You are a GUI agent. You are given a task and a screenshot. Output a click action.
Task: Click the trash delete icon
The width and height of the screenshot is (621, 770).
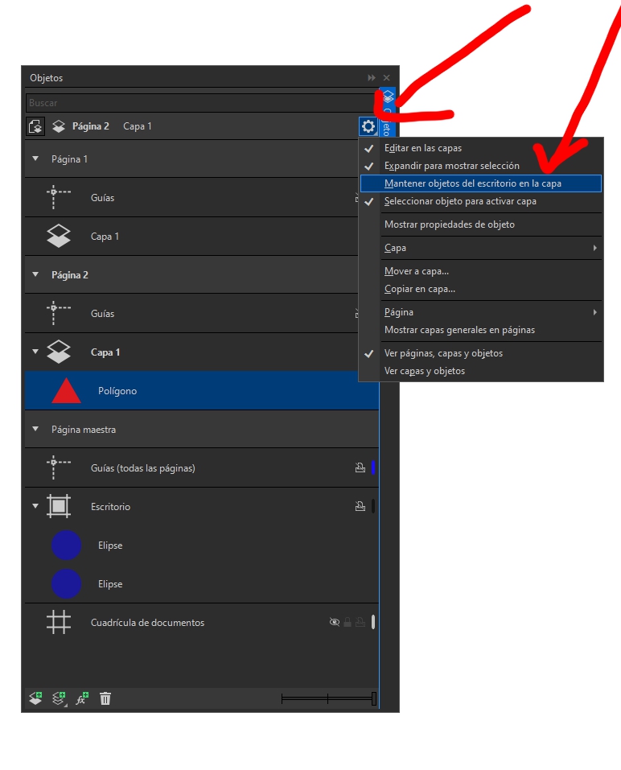click(x=105, y=698)
